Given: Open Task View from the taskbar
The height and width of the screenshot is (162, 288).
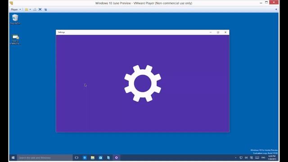Looking at the screenshot, I should click(x=76, y=157).
